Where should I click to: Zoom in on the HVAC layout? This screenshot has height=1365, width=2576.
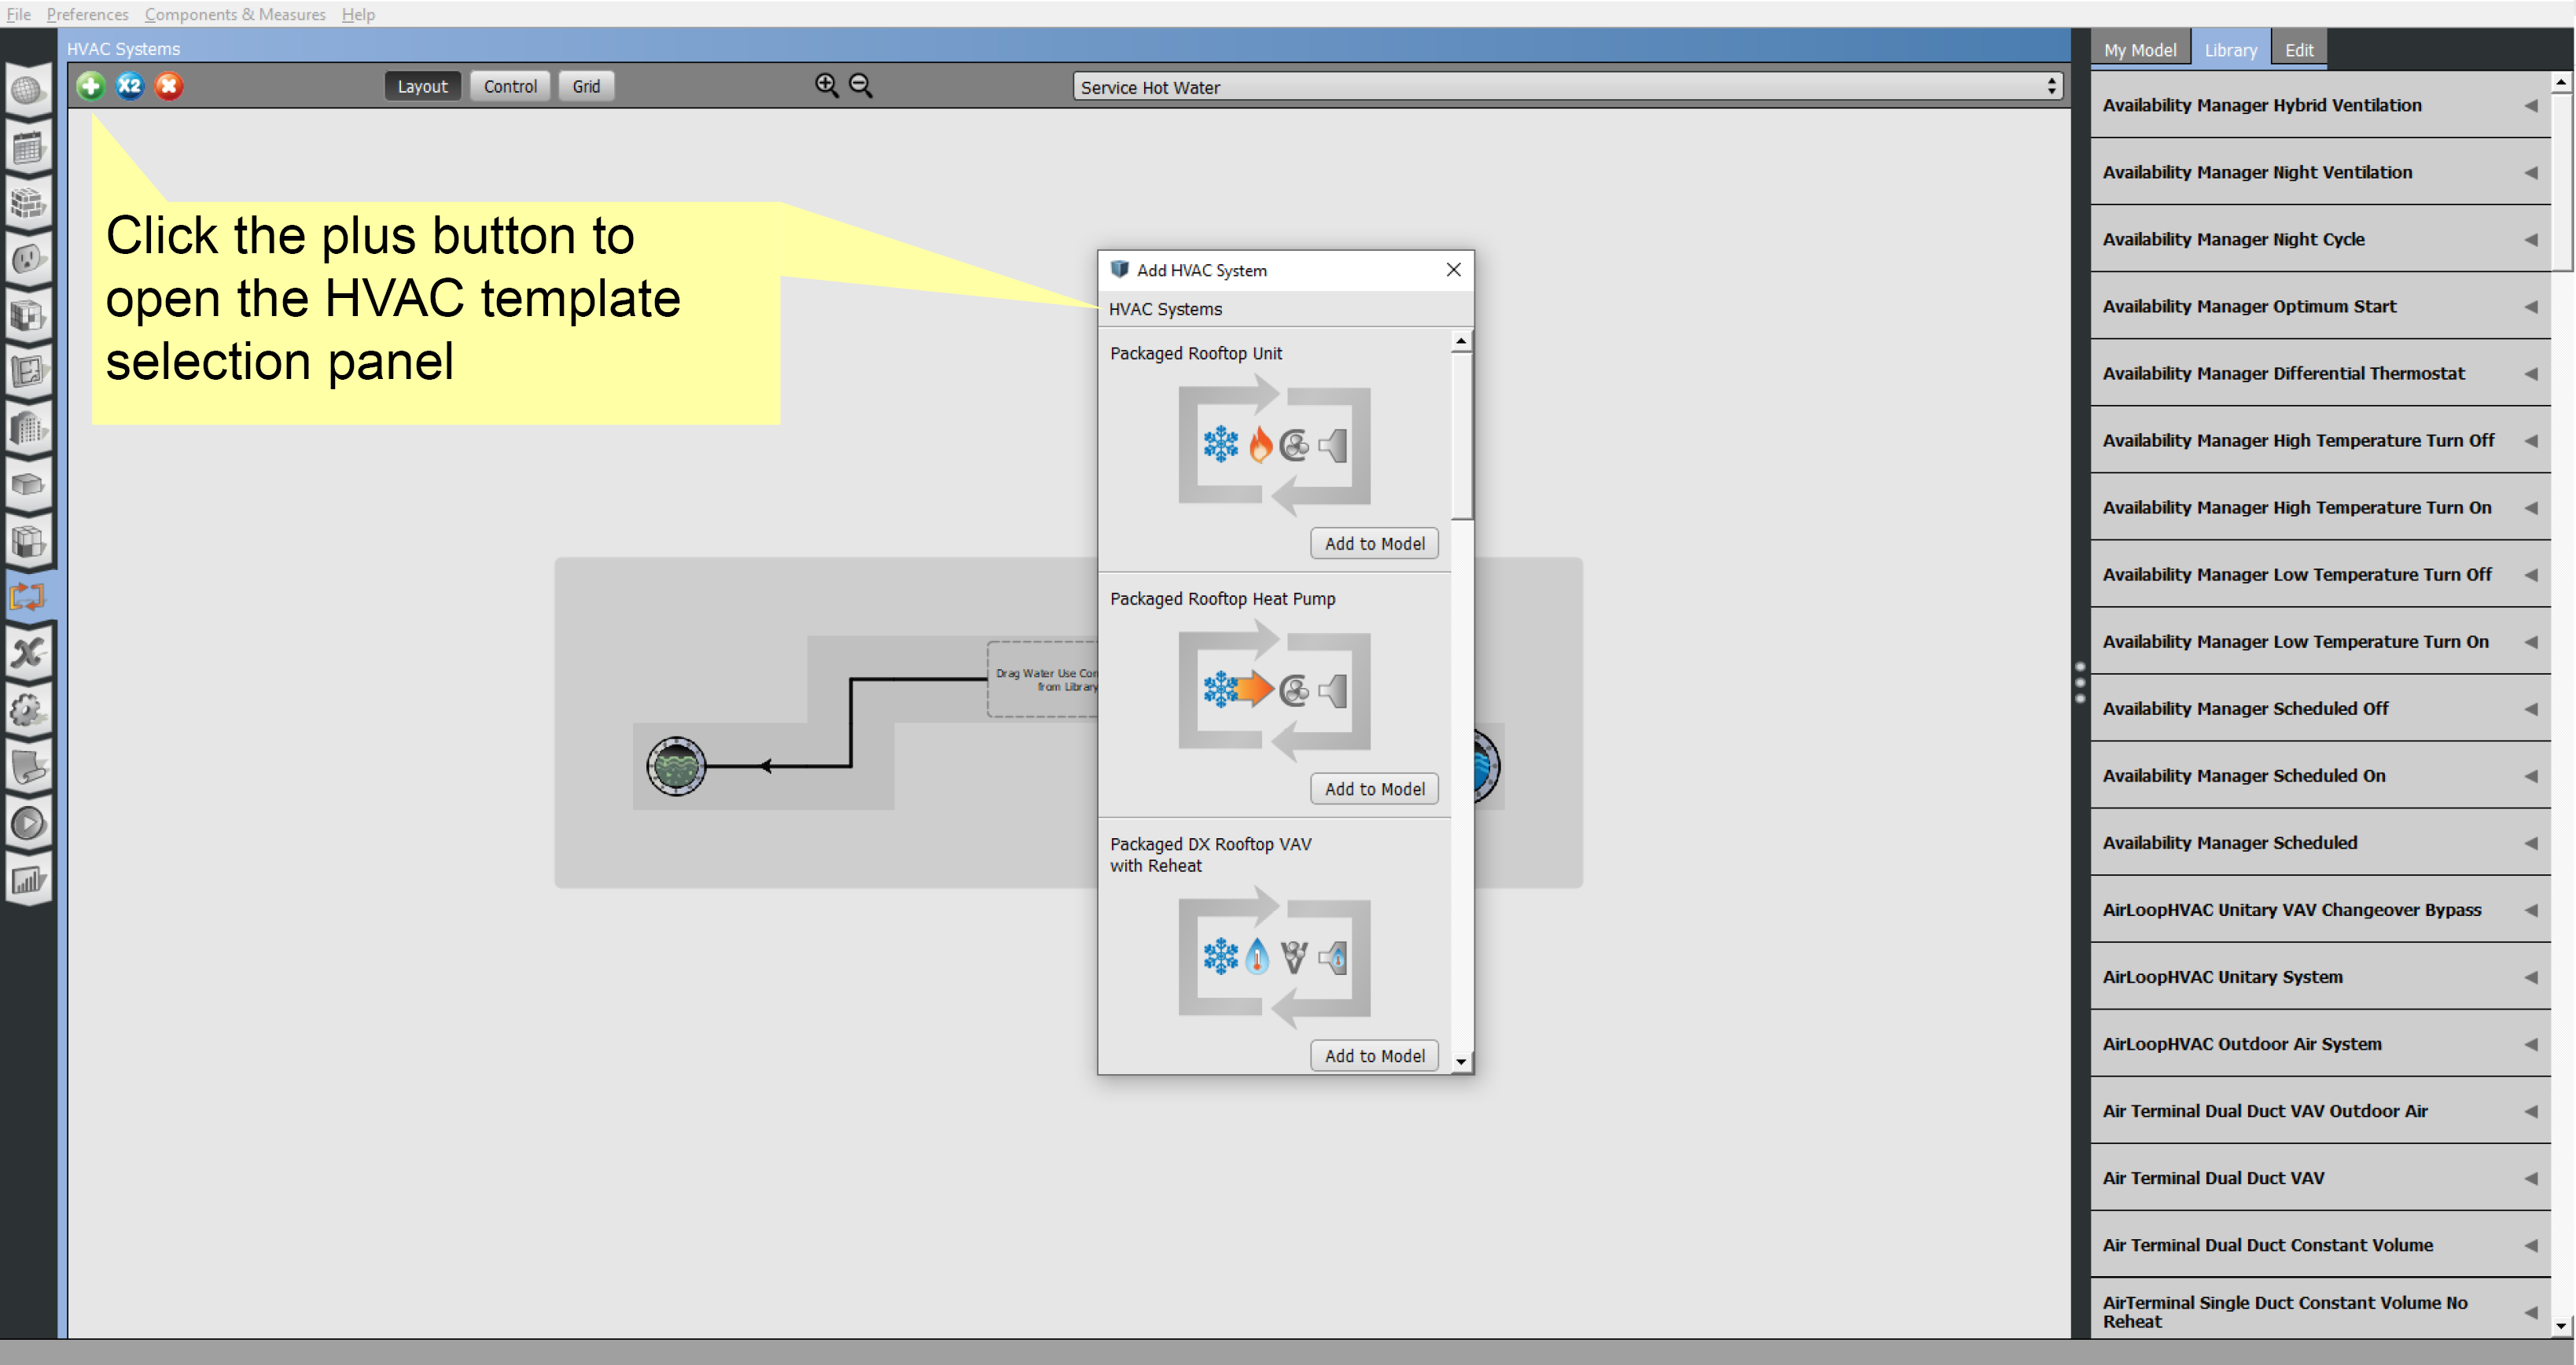[x=826, y=85]
